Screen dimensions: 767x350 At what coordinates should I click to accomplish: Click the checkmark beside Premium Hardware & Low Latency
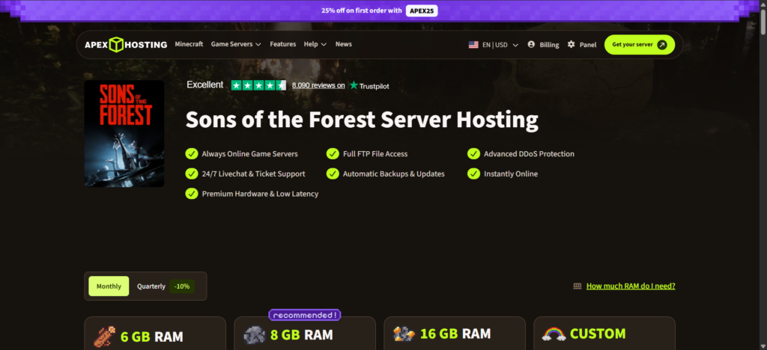(191, 194)
